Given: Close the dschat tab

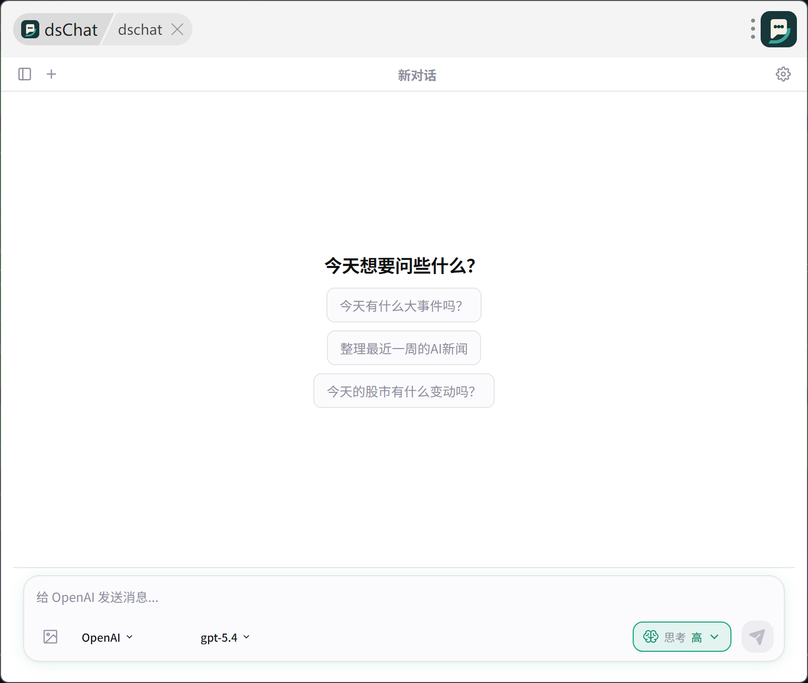Looking at the screenshot, I should coord(177,30).
